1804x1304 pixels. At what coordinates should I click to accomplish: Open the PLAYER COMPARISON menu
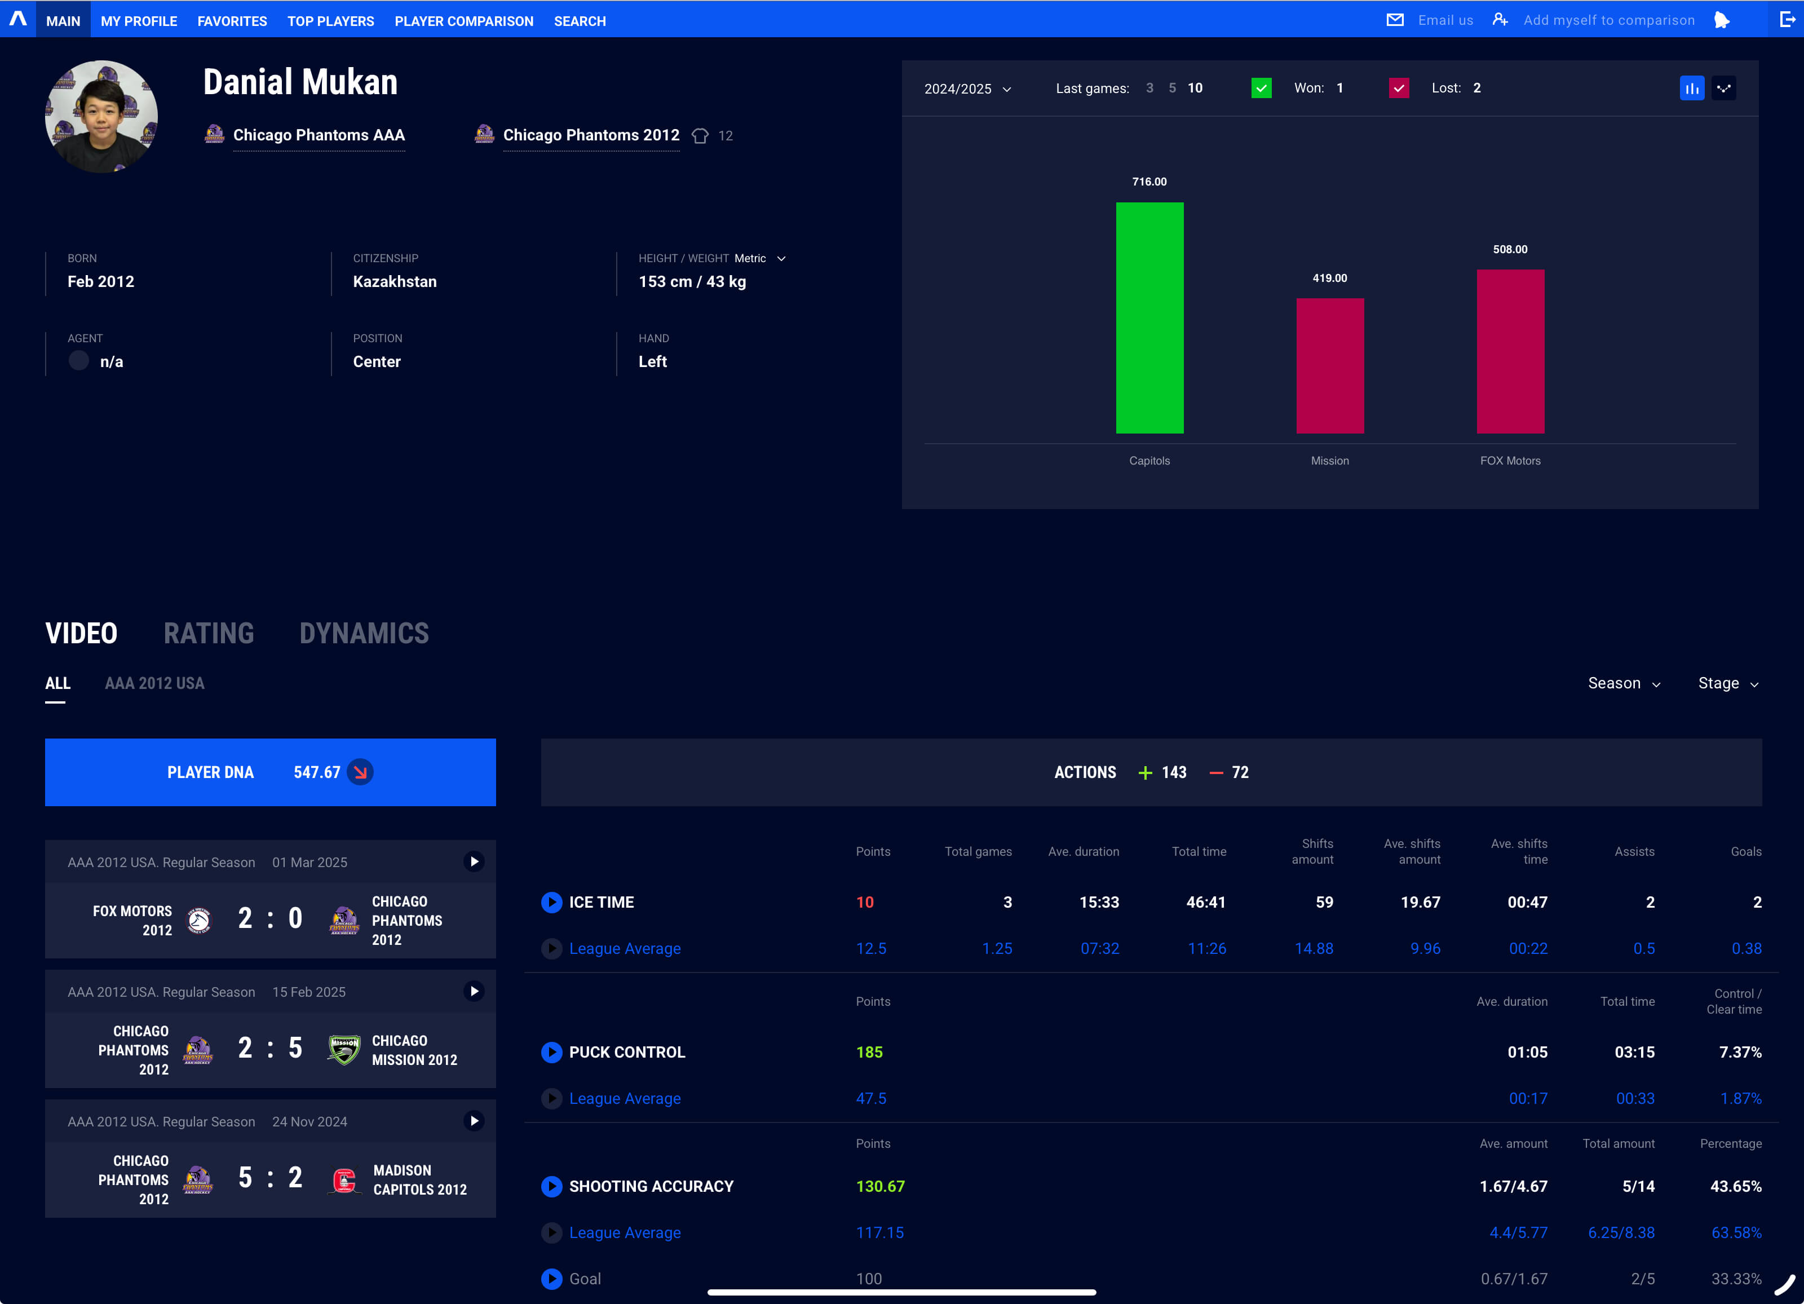click(x=464, y=21)
